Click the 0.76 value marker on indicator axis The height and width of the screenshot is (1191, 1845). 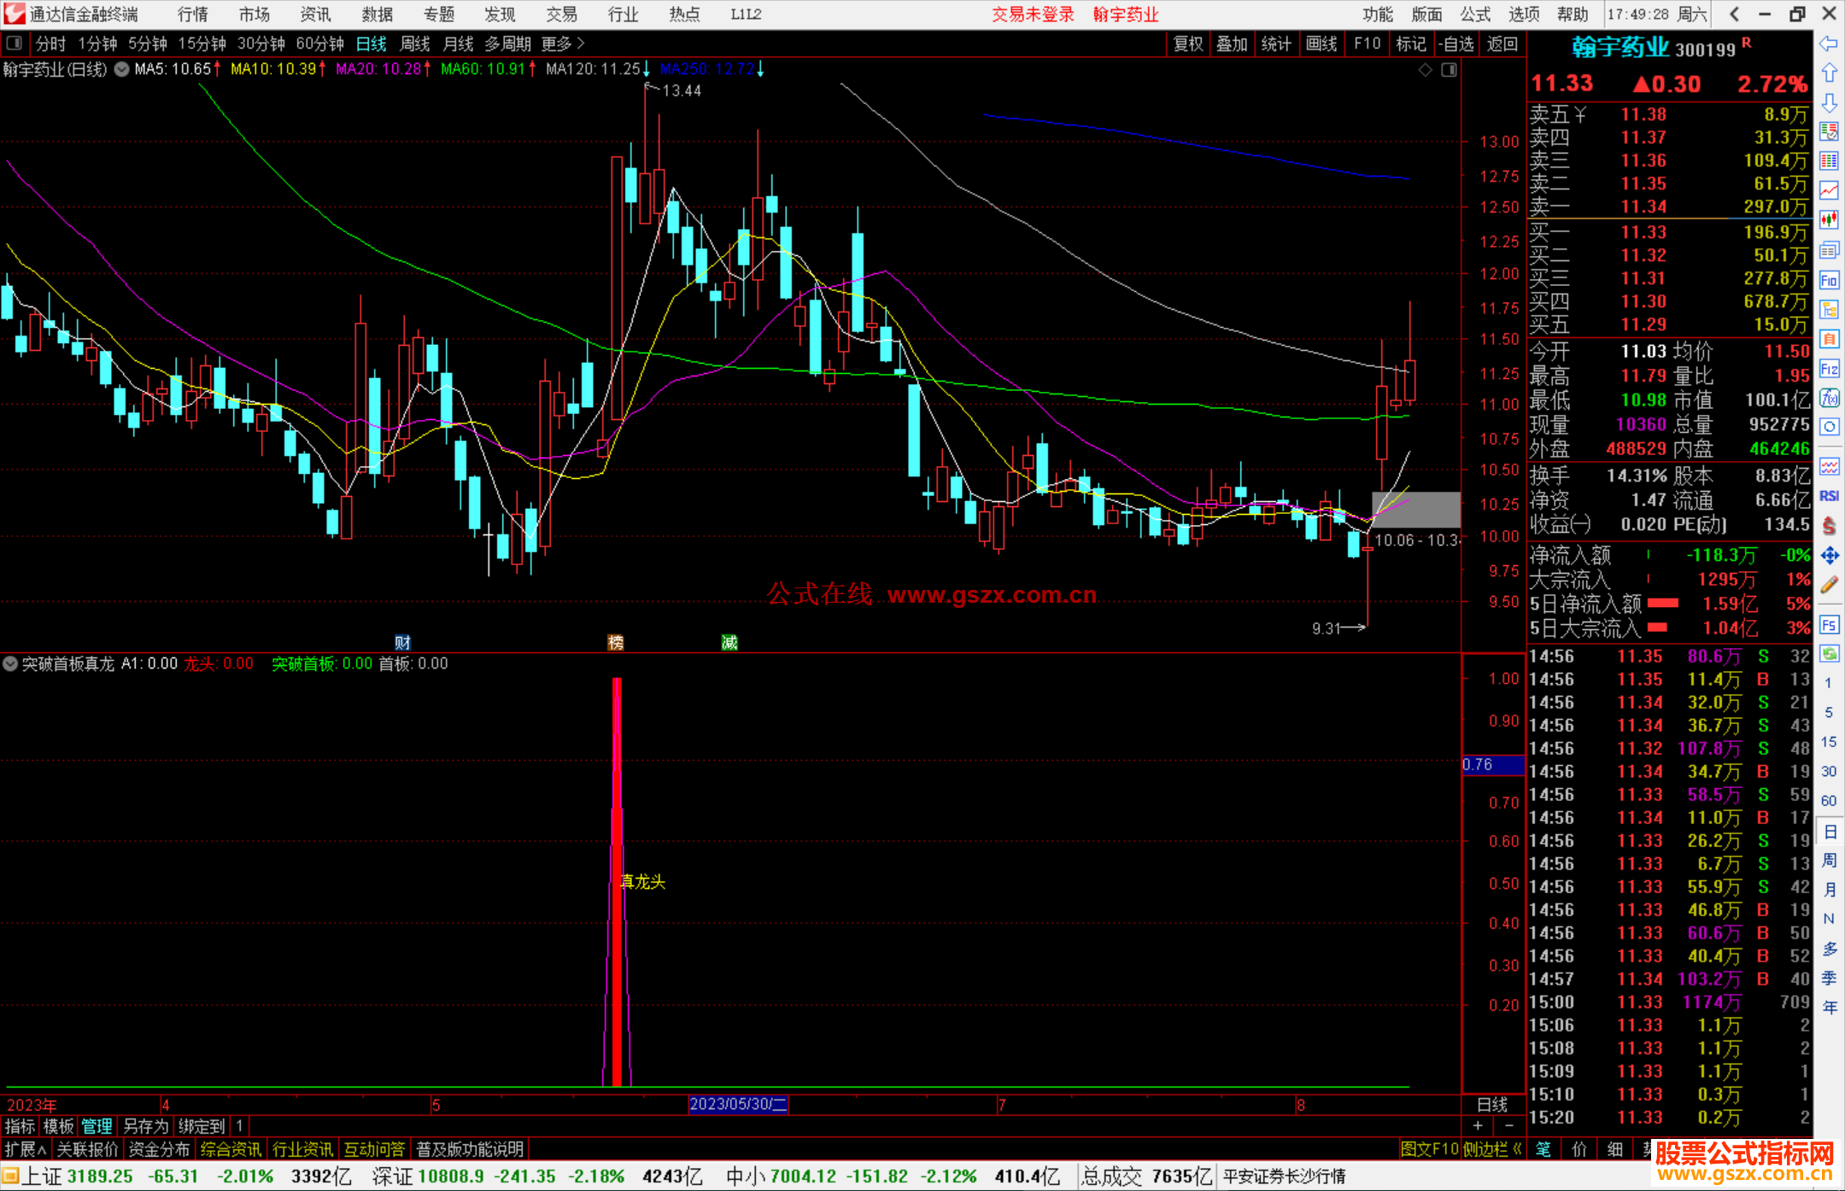click(1493, 765)
